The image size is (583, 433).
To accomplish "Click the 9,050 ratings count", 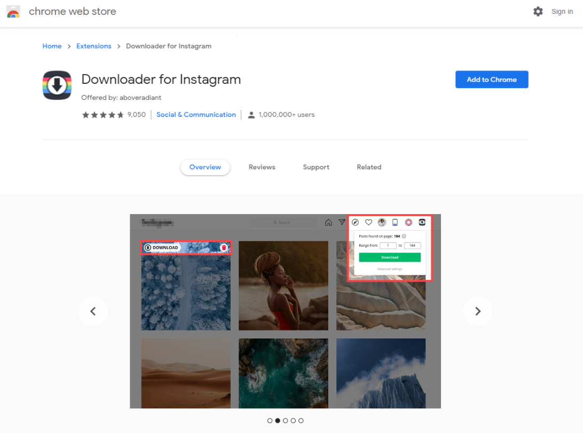I will (x=137, y=115).
